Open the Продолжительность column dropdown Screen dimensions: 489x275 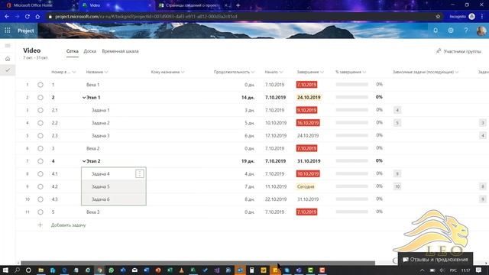coord(253,72)
